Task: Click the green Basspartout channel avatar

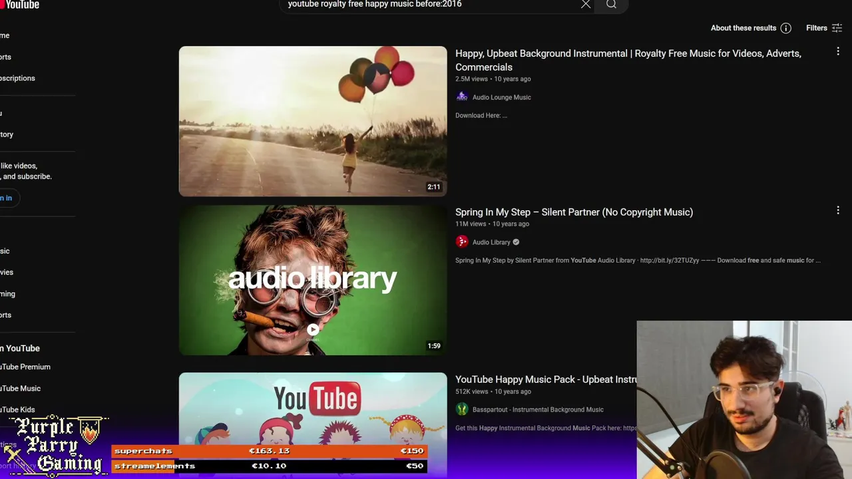Action: [462, 409]
